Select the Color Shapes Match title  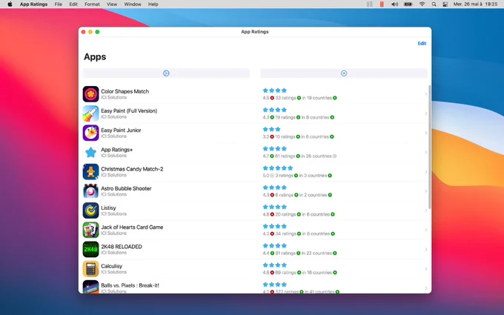tap(125, 91)
